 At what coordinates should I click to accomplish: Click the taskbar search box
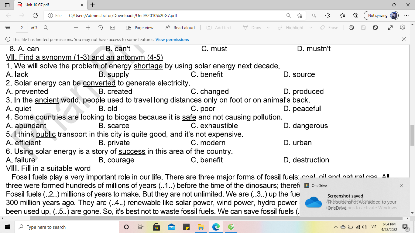click(67, 227)
